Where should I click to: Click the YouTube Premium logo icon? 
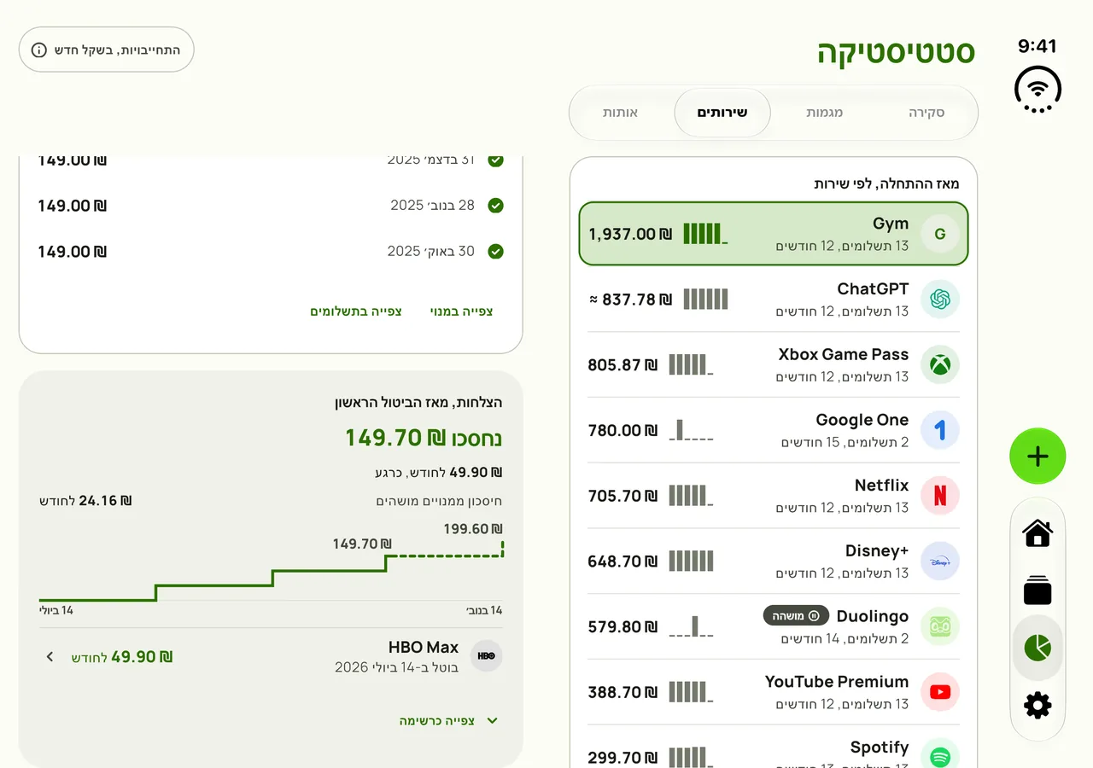click(940, 692)
